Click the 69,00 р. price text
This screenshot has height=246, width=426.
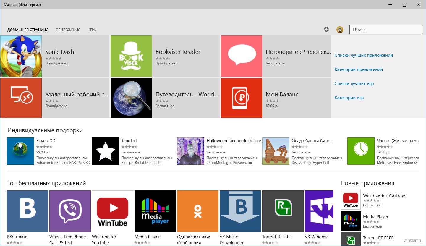coord(272,106)
